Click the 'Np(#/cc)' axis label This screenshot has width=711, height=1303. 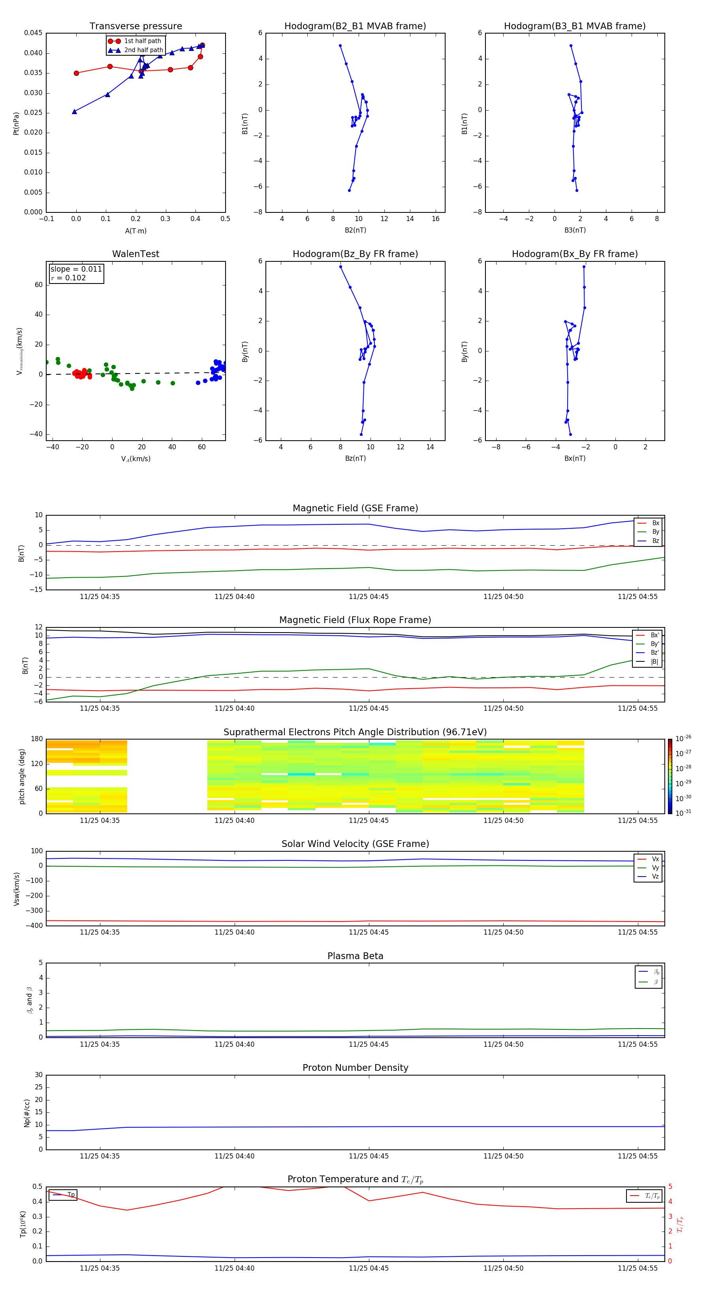tap(27, 1113)
